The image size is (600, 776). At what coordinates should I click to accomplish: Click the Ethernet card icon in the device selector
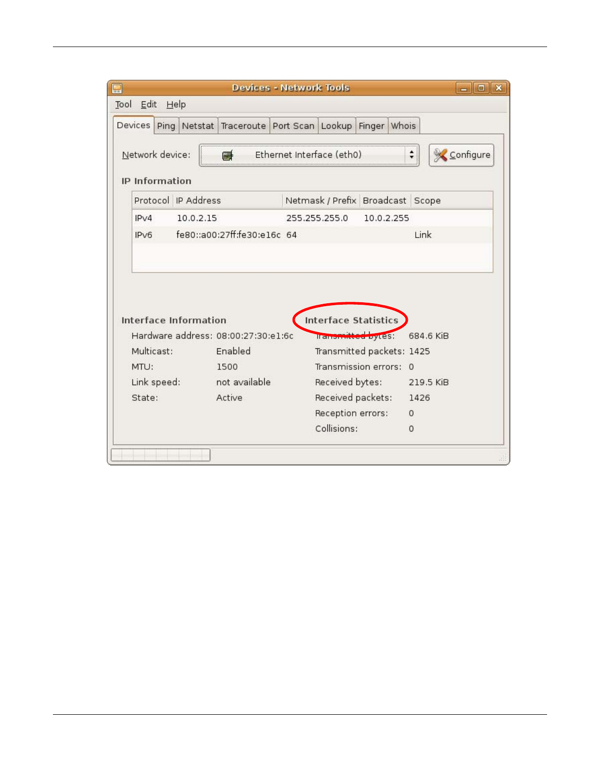(227, 156)
